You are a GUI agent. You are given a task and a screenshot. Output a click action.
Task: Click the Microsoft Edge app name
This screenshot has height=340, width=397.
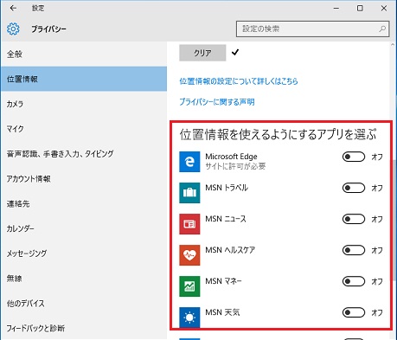tap(231, 157)
